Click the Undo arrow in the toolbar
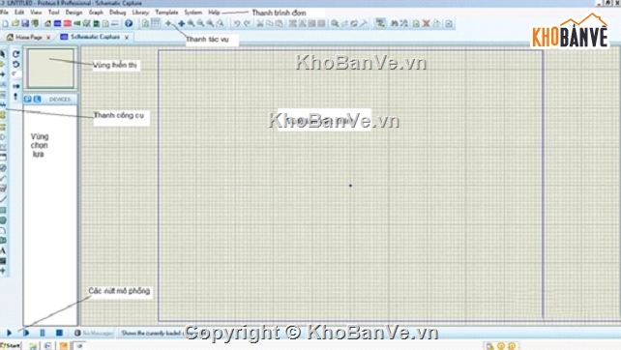The width and height of the screenshot is (621, 350). (237, 24)
